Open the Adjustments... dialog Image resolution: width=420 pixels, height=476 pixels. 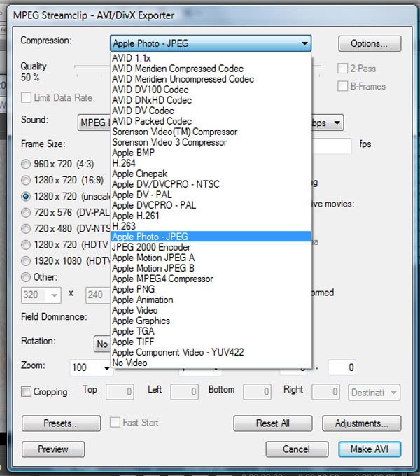tap(361, 423)
